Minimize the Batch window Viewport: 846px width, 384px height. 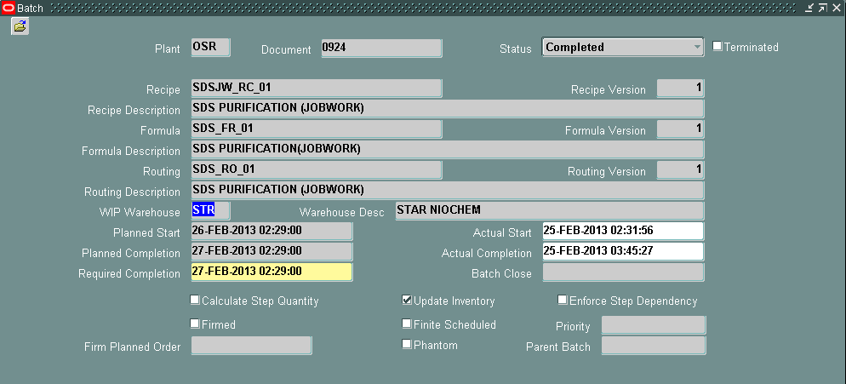809,9
